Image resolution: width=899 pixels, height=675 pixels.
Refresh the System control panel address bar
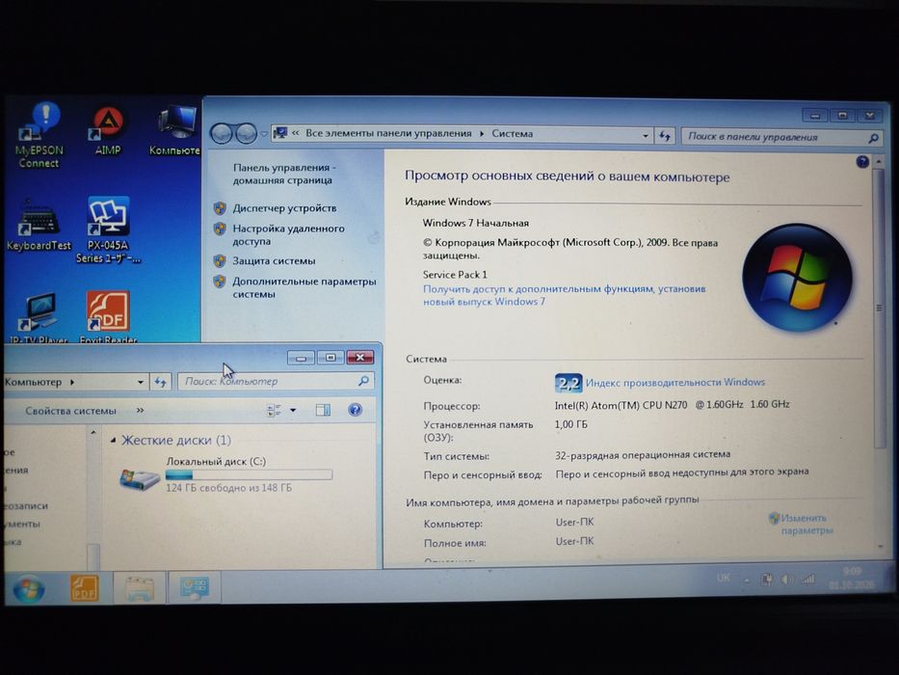click(x=665, y=136)
